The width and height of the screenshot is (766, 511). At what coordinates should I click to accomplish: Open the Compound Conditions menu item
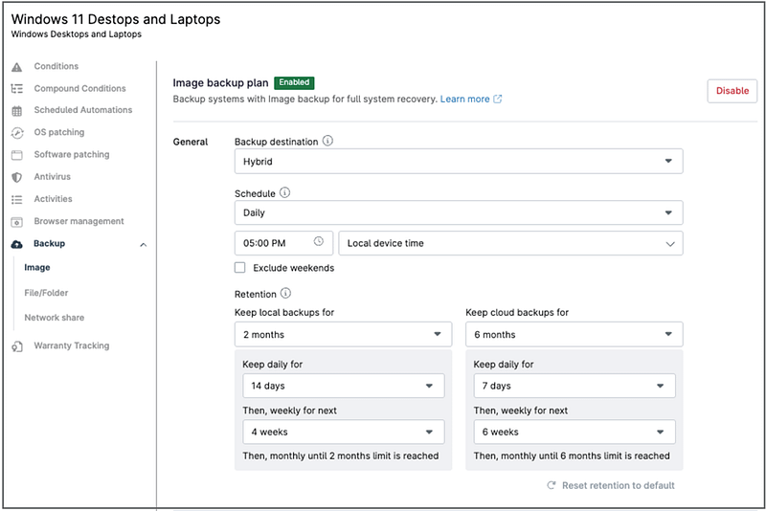[x=80, y=88]
